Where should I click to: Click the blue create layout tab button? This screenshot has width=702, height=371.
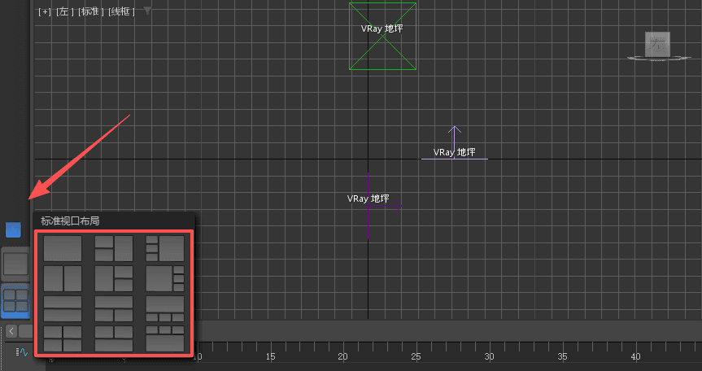pyautogui.click(x=13, y=229)
